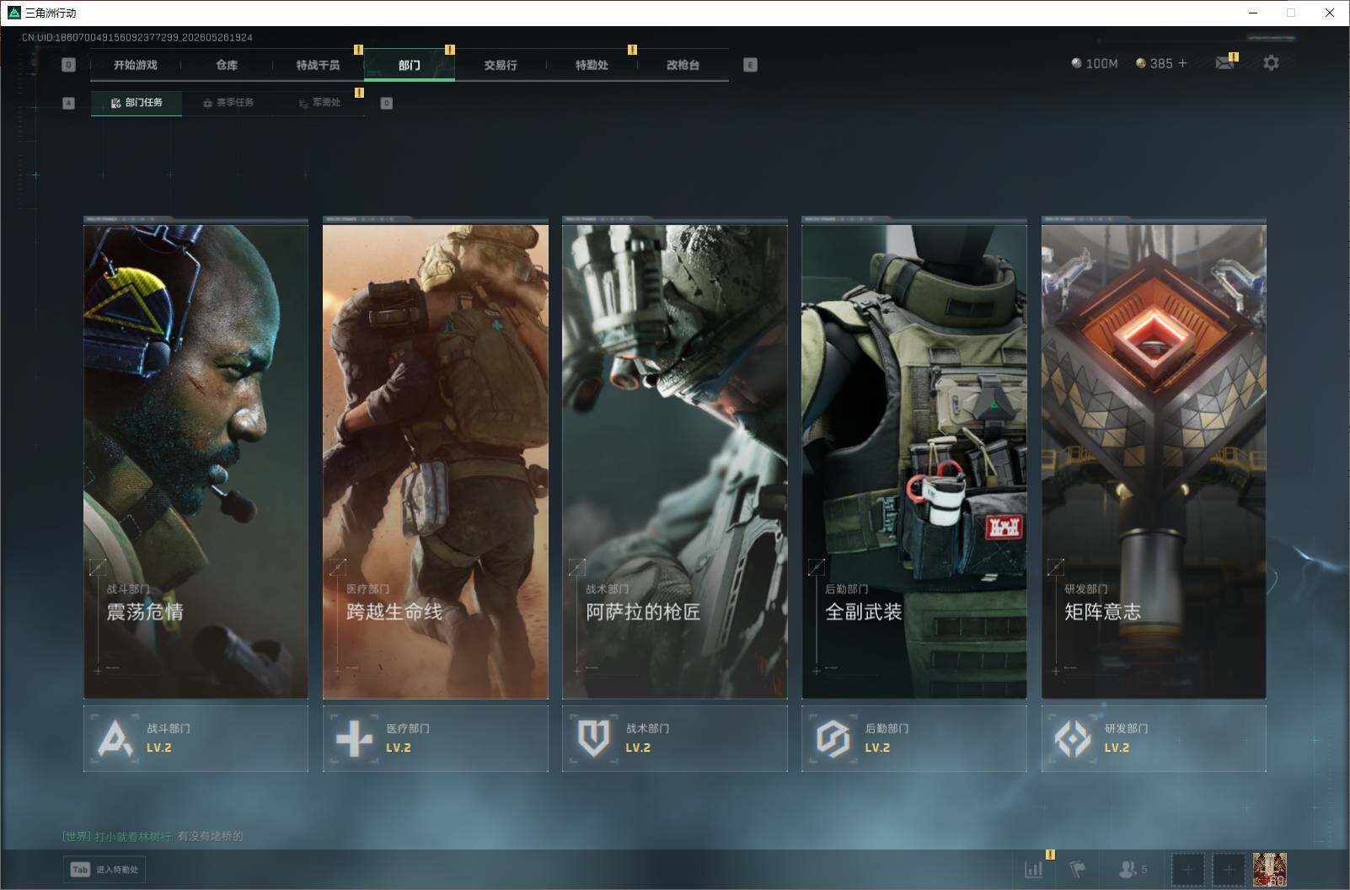Click the 三角洲行动 title bar app icon
This screenshot has height=890, width=1350.
coord(13,13)
